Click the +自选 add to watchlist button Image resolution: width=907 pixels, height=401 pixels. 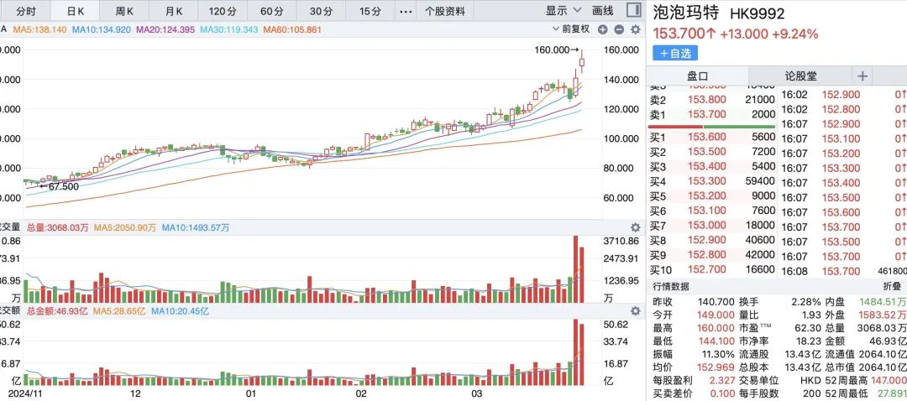(x=675, y=53)
